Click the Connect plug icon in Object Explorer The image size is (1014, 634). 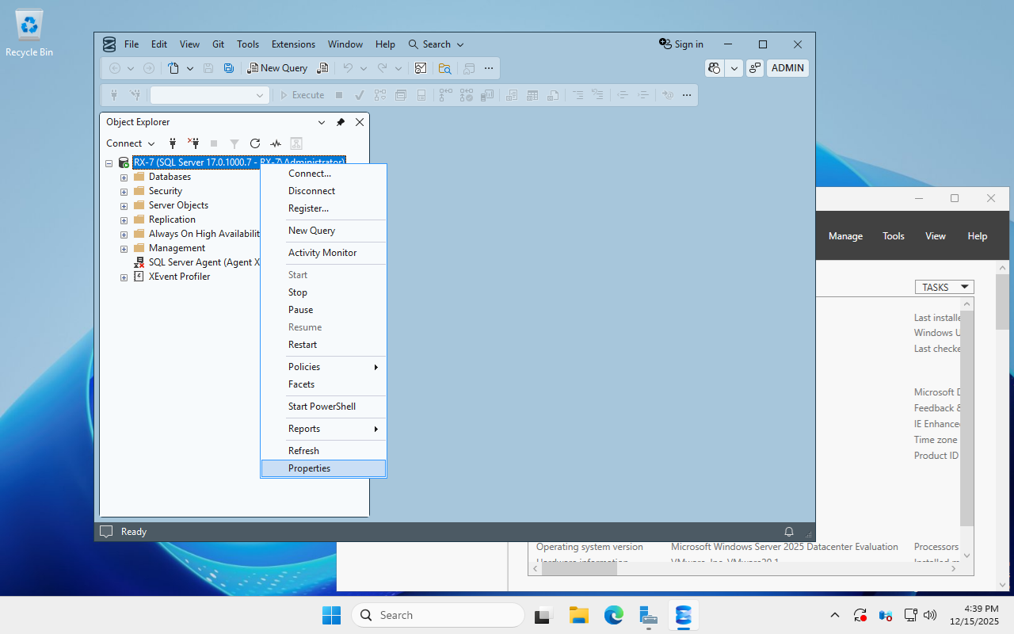pyautogui.click(x=172, y=143)
